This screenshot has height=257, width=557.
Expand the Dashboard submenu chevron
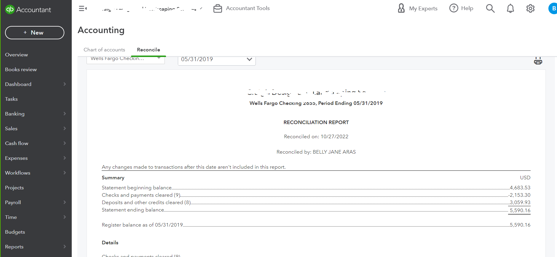[65, 84]
